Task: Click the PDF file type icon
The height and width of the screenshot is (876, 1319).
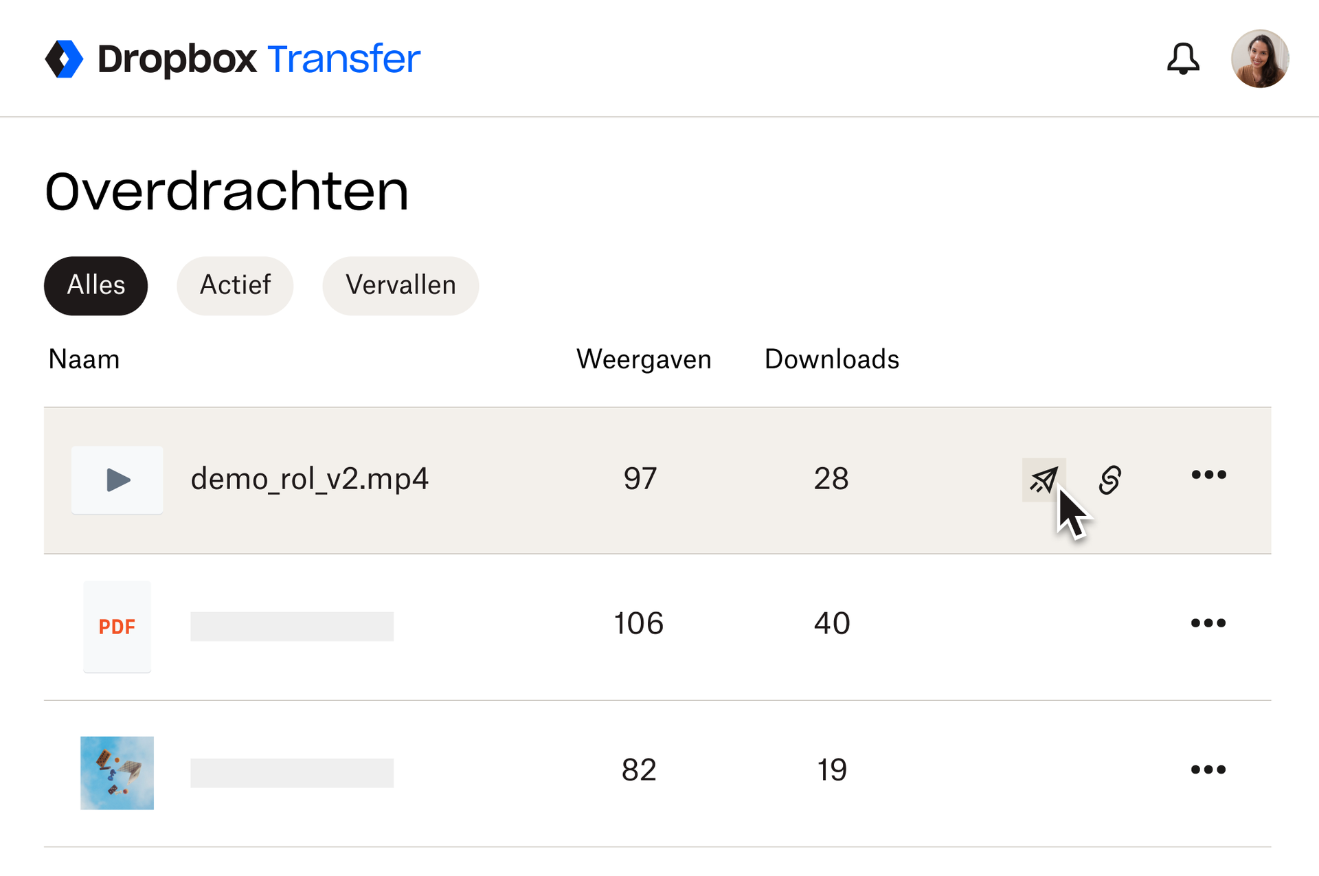Action: click(117, 627)
